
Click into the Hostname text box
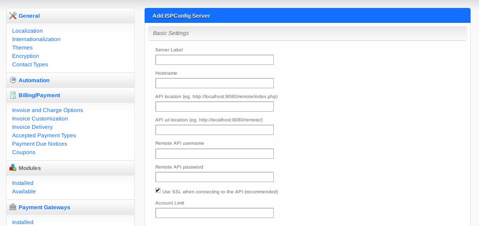(x=215, y=83)
